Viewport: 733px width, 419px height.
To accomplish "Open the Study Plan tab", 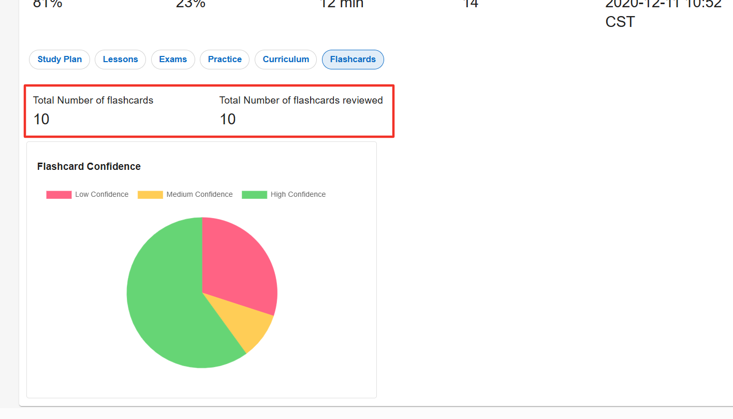I will 60,60.
